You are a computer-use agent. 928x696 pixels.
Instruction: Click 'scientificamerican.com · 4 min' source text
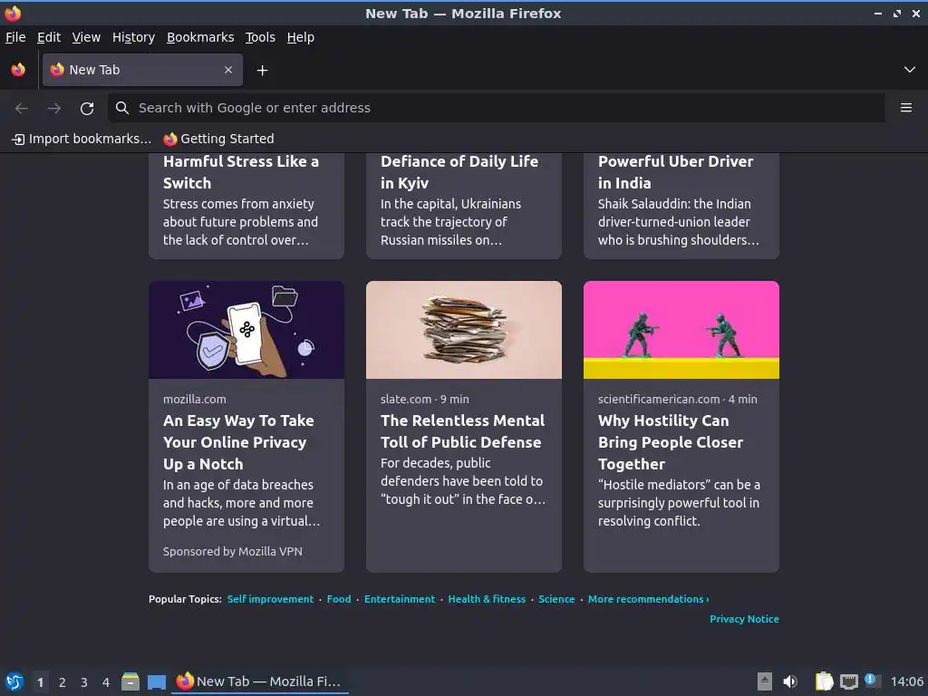[x=678, y=400]
